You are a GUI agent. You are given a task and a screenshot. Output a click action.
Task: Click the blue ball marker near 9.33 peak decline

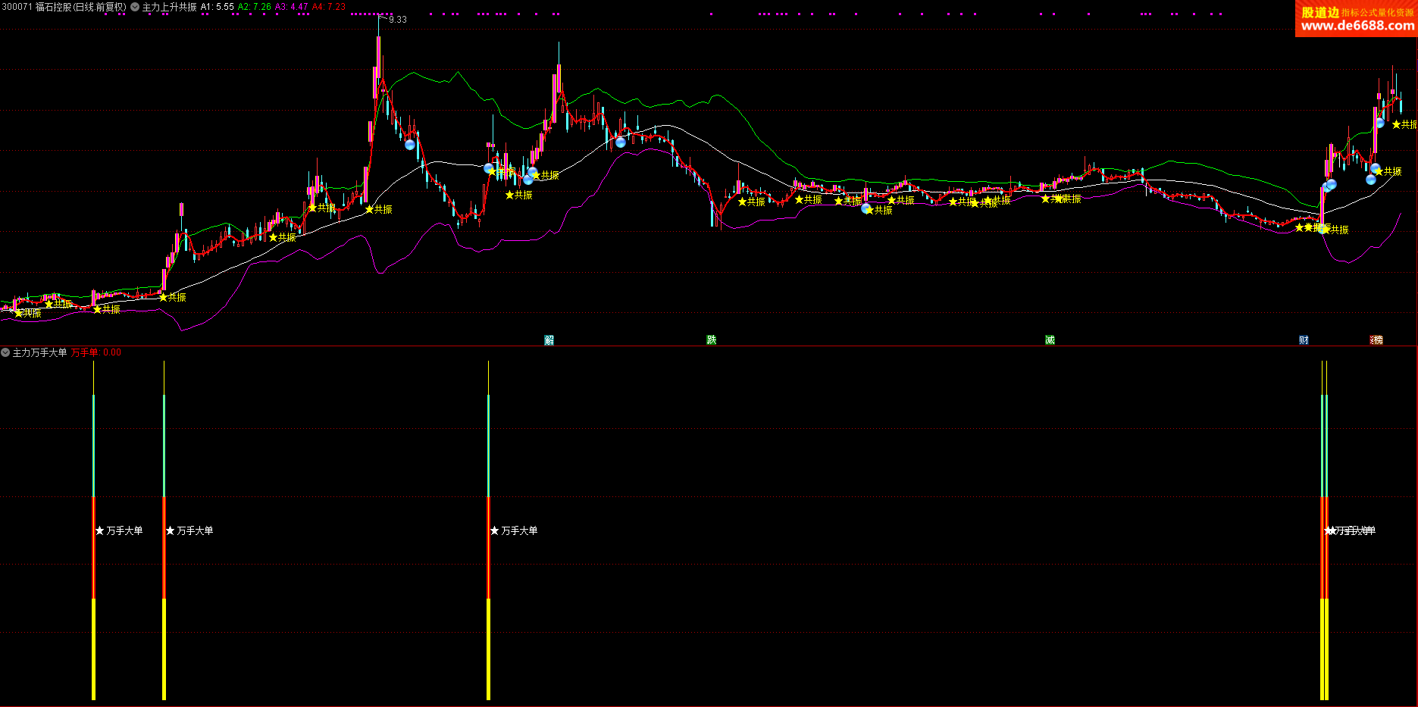[410, 144]
